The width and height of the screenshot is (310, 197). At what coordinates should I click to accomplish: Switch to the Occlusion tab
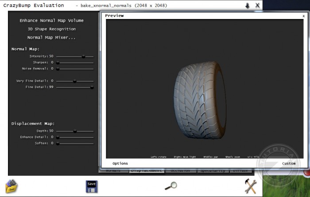(179, 170)
